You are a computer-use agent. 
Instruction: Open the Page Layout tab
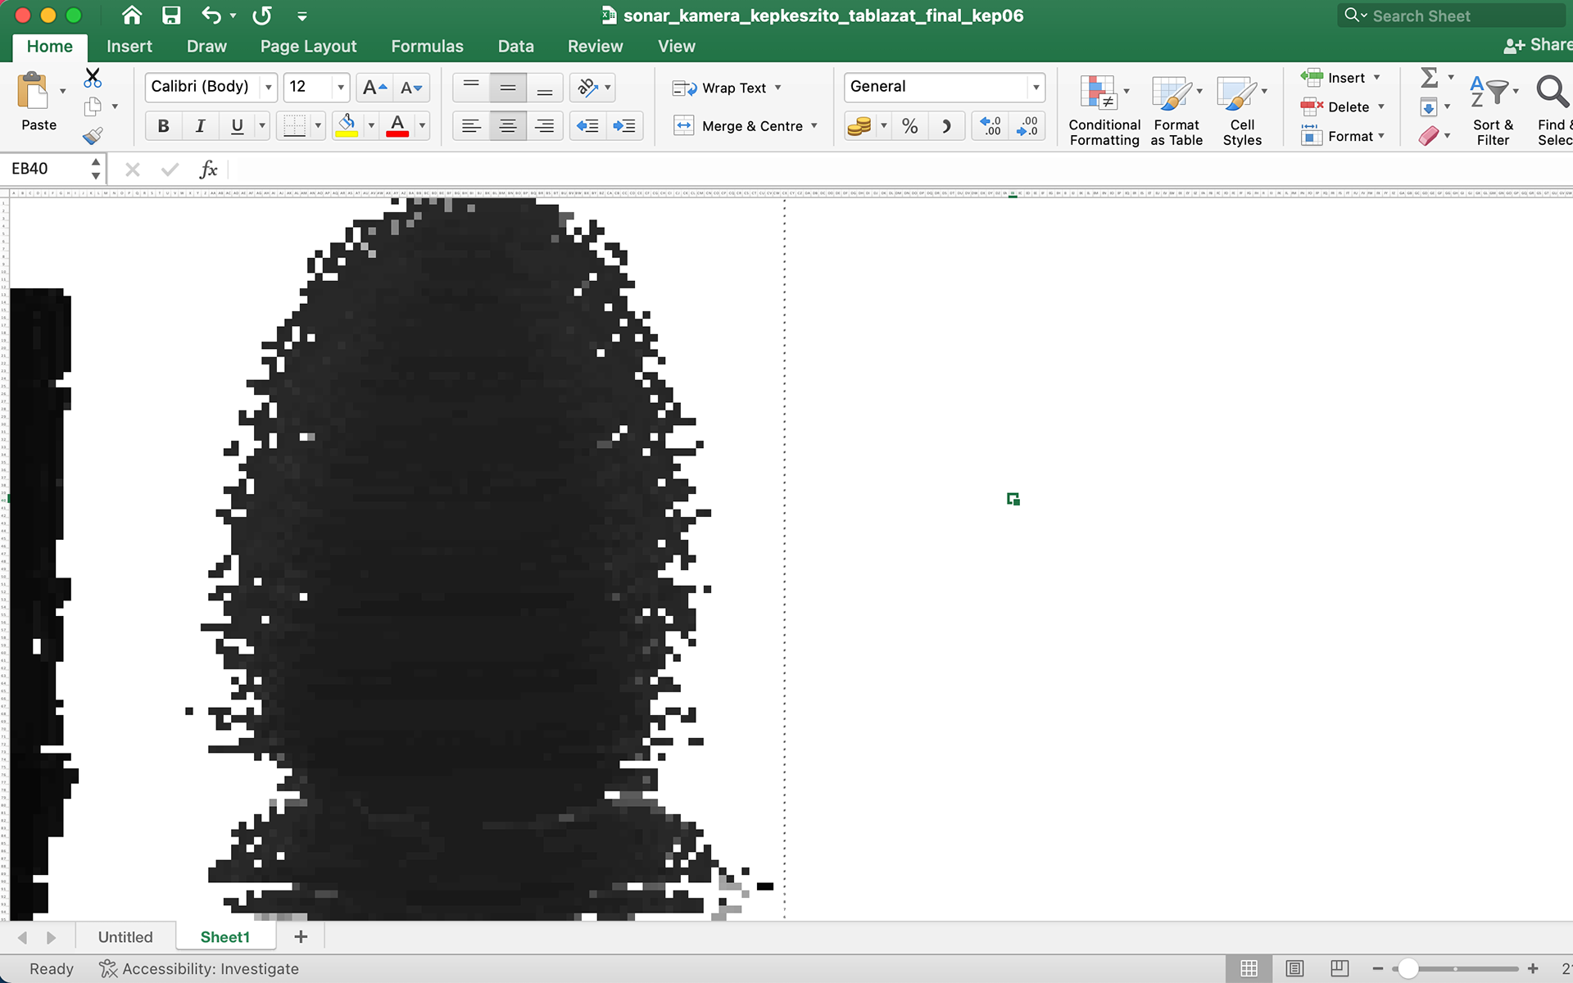click(308, 47)
